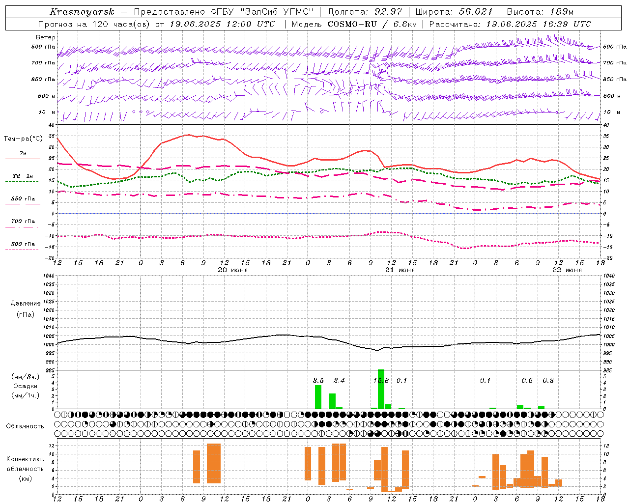Click the 20 июня date label
Viewport: 629px width, 503px height.
coord(233,270)
